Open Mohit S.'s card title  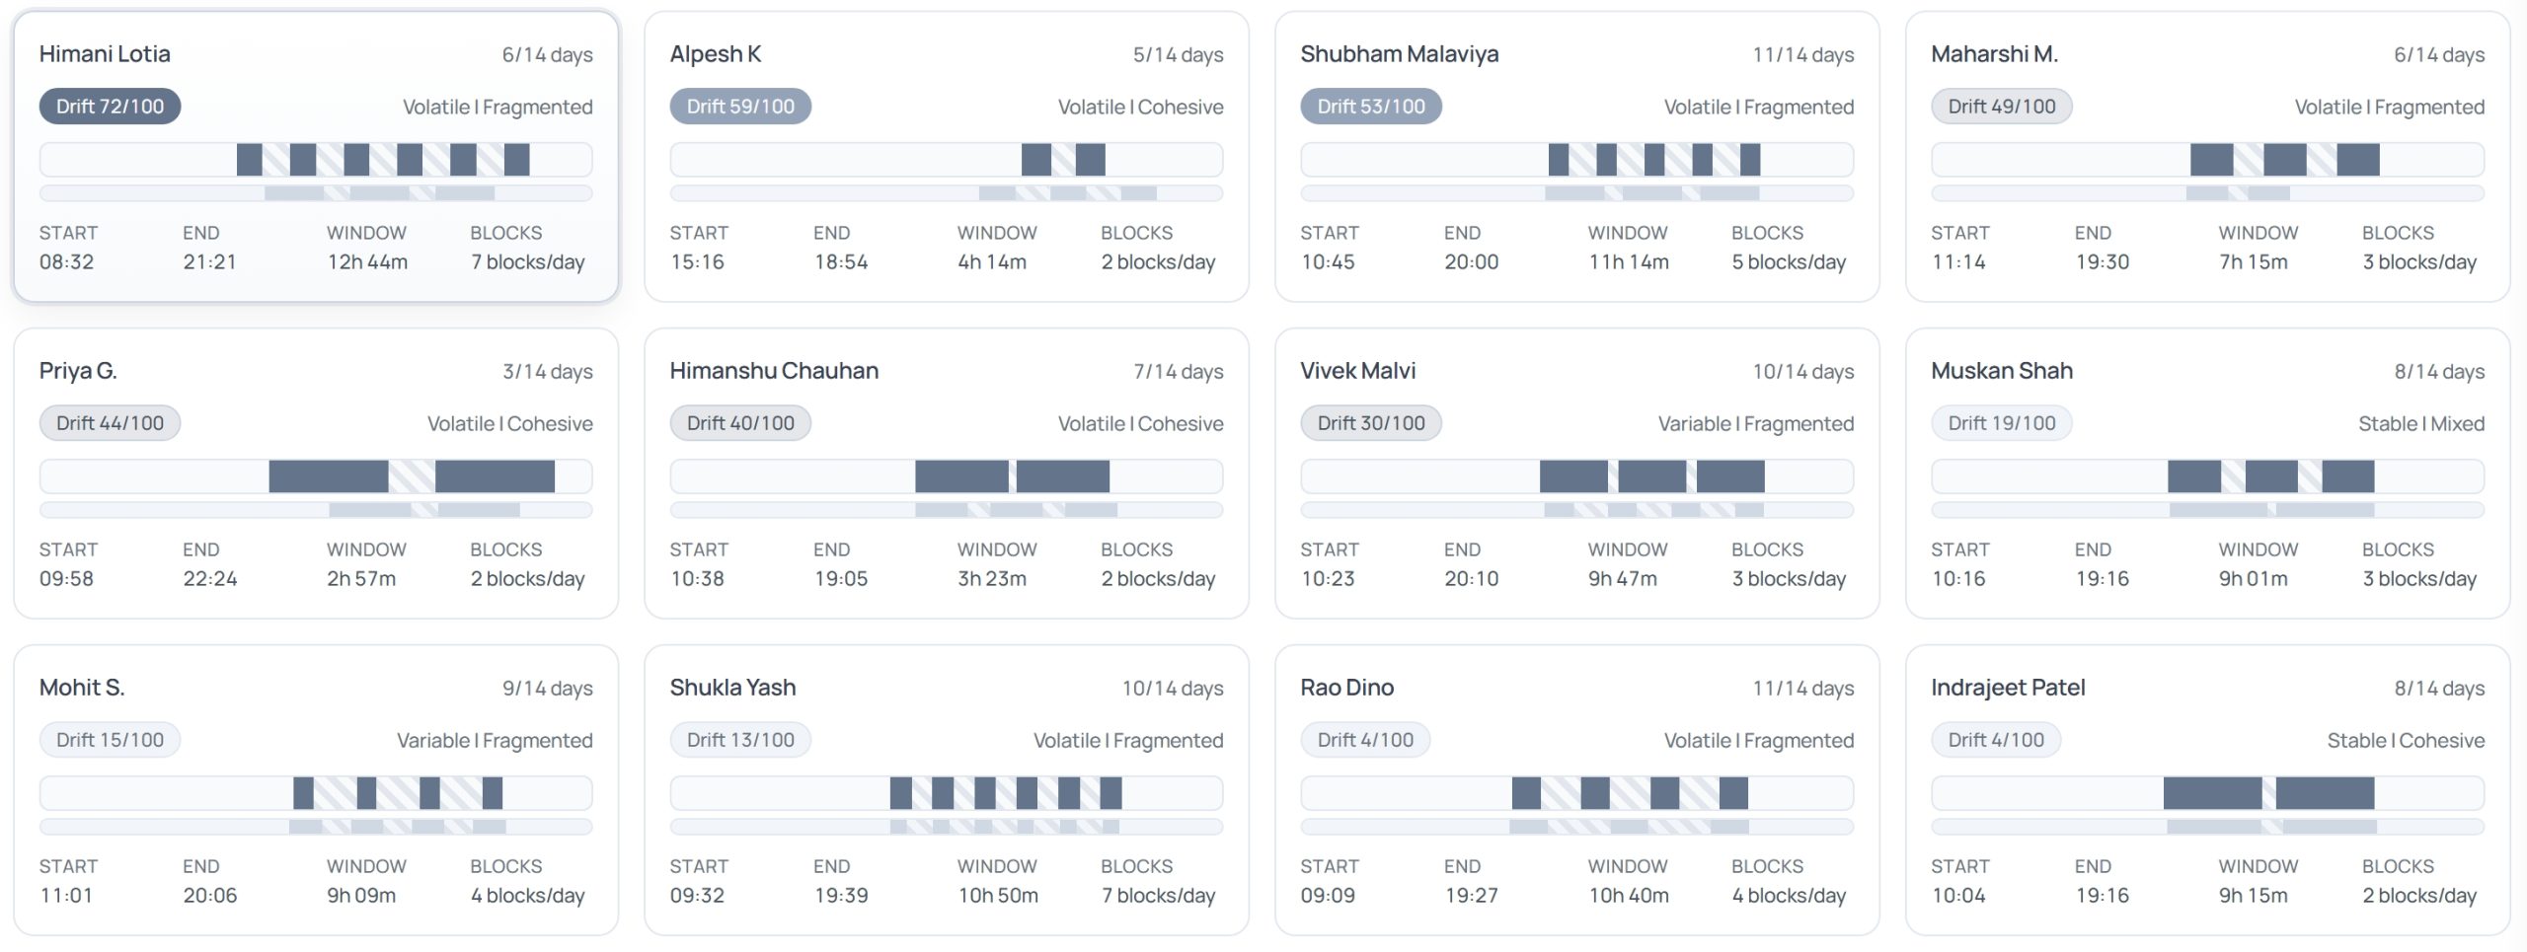(82, 688)
